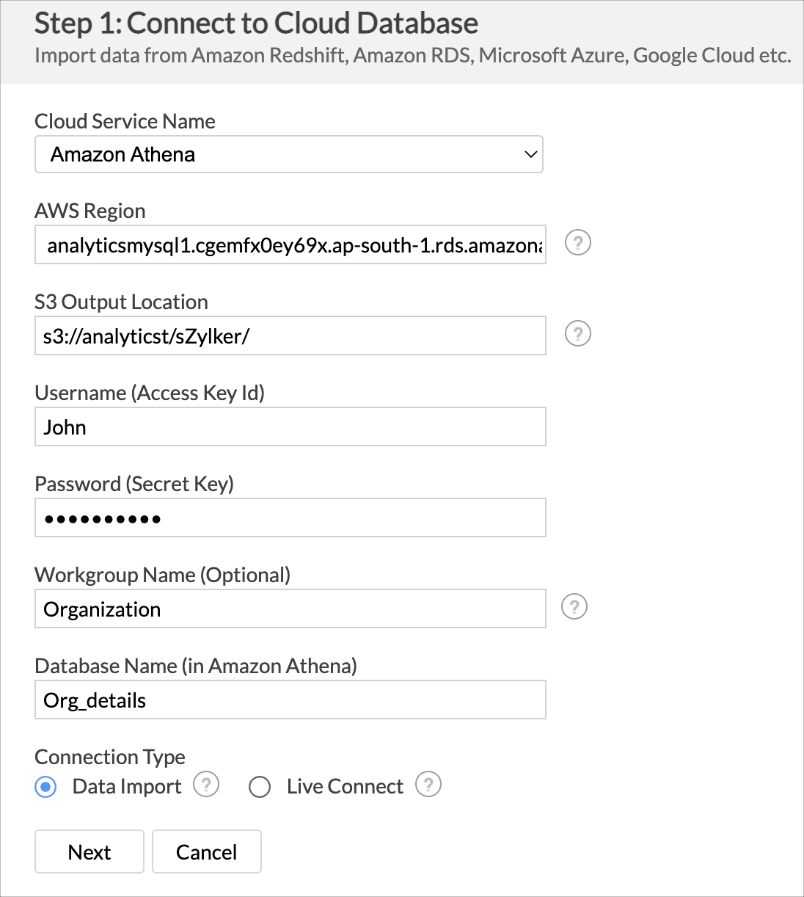Show help for Data Import option

pos(206,785)
